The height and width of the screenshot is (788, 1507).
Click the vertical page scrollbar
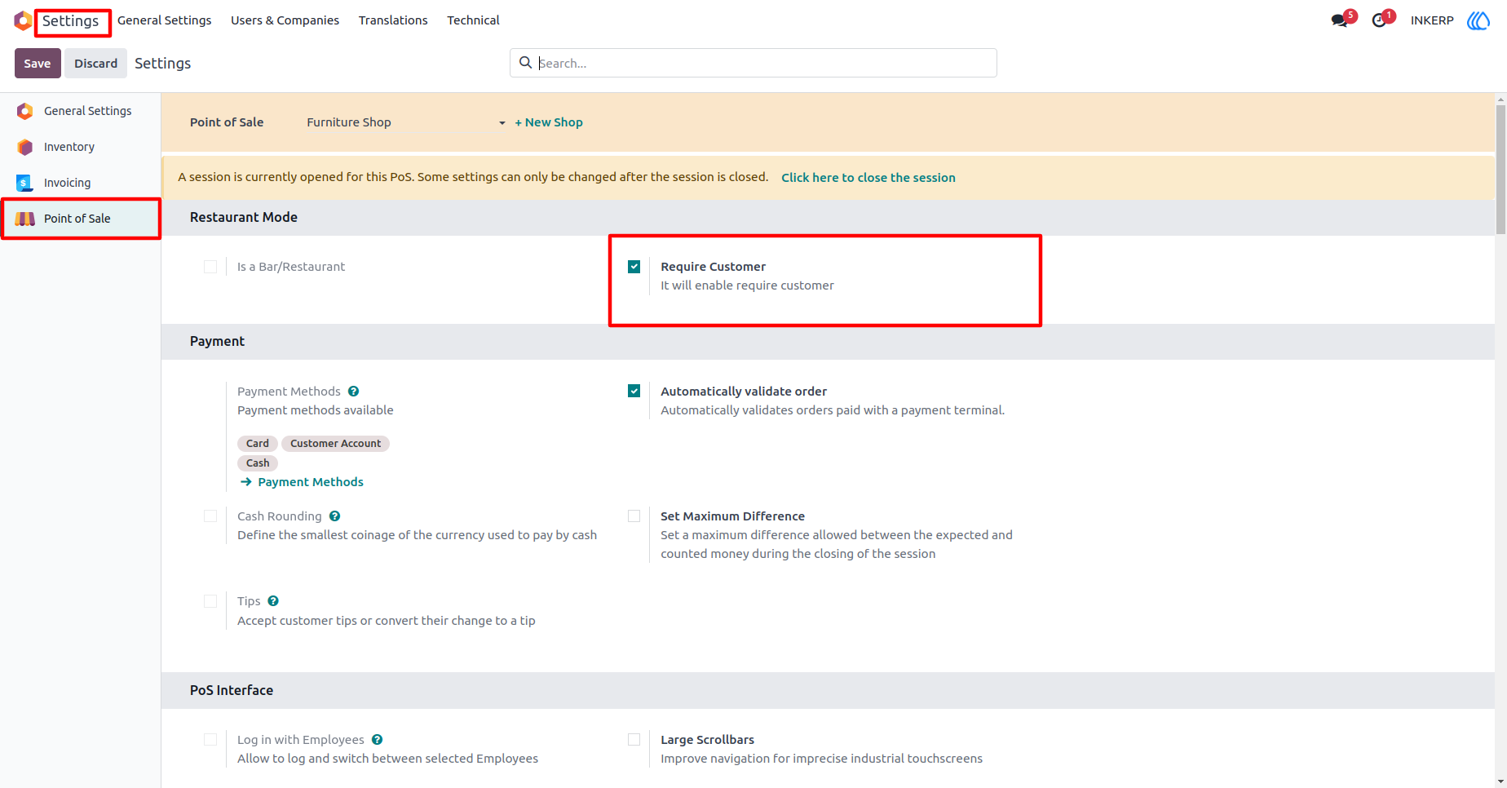click(x=1500, y=170)
